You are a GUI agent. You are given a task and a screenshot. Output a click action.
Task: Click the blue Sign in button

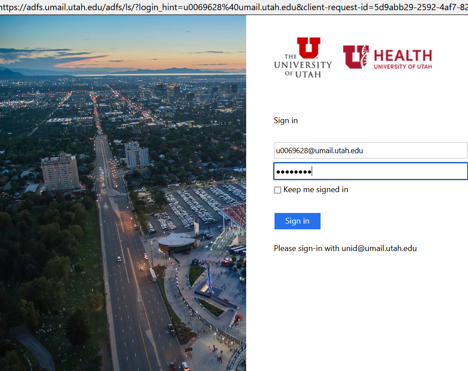tap(297, 221)
